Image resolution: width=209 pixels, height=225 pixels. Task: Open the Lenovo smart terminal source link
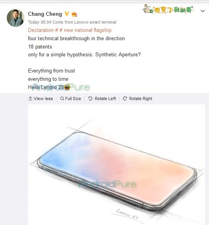95,22
